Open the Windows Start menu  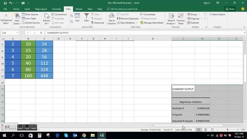coord(4,136)
